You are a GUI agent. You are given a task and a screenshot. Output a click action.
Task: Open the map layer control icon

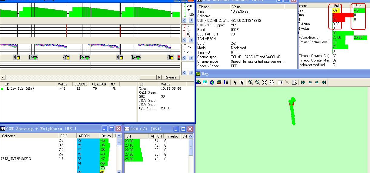click(219, 82)
